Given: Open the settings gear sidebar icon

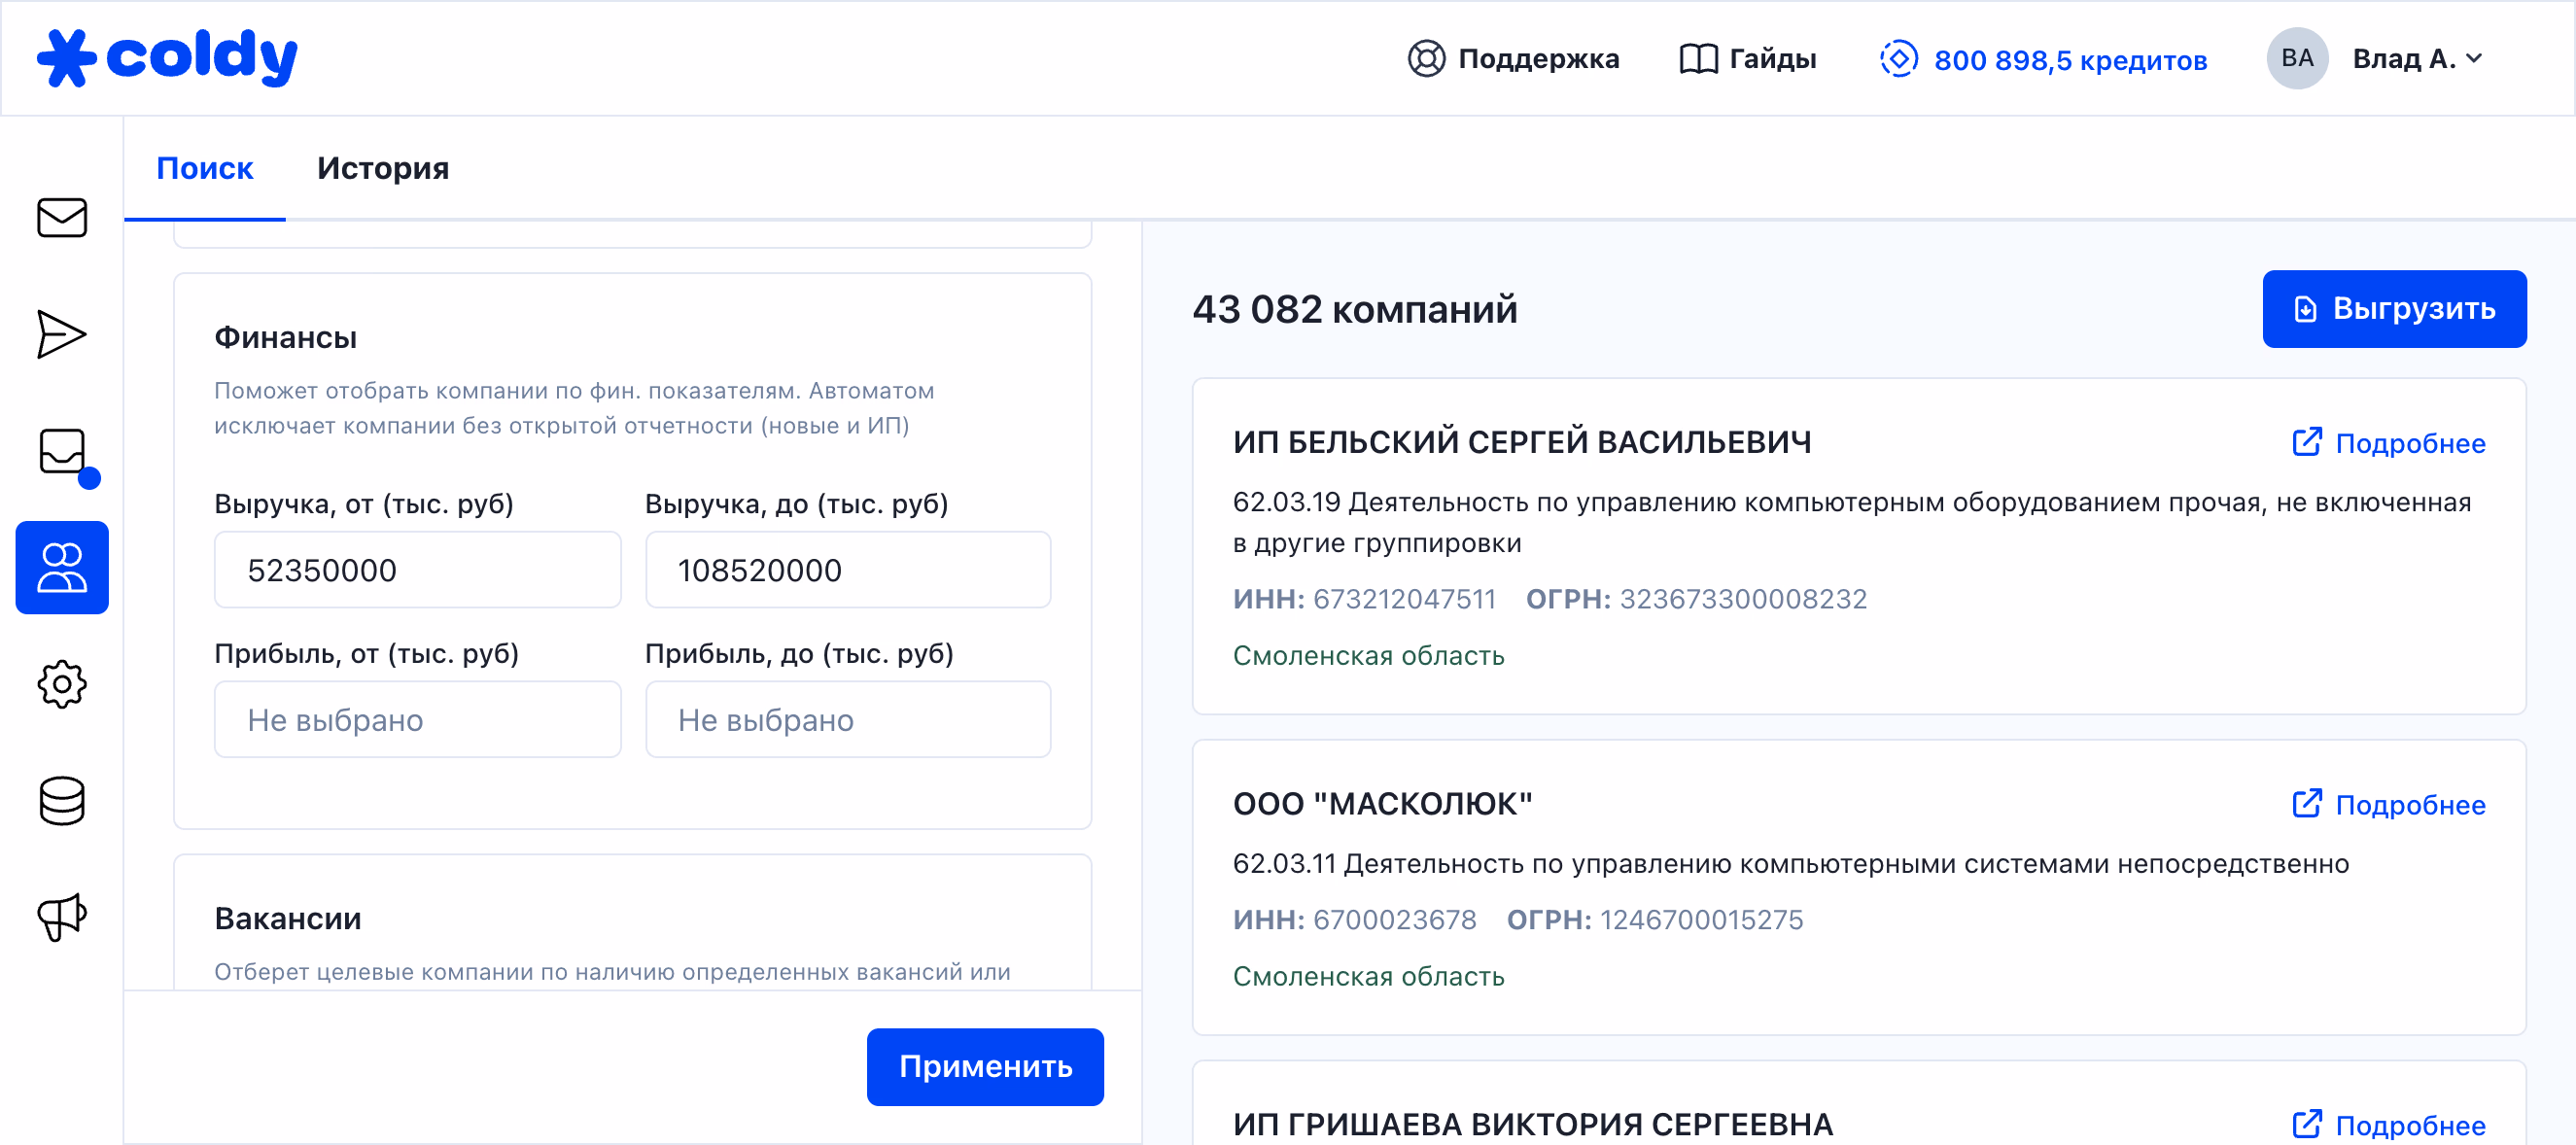Looking at the screenshot, I should [62, 684].
